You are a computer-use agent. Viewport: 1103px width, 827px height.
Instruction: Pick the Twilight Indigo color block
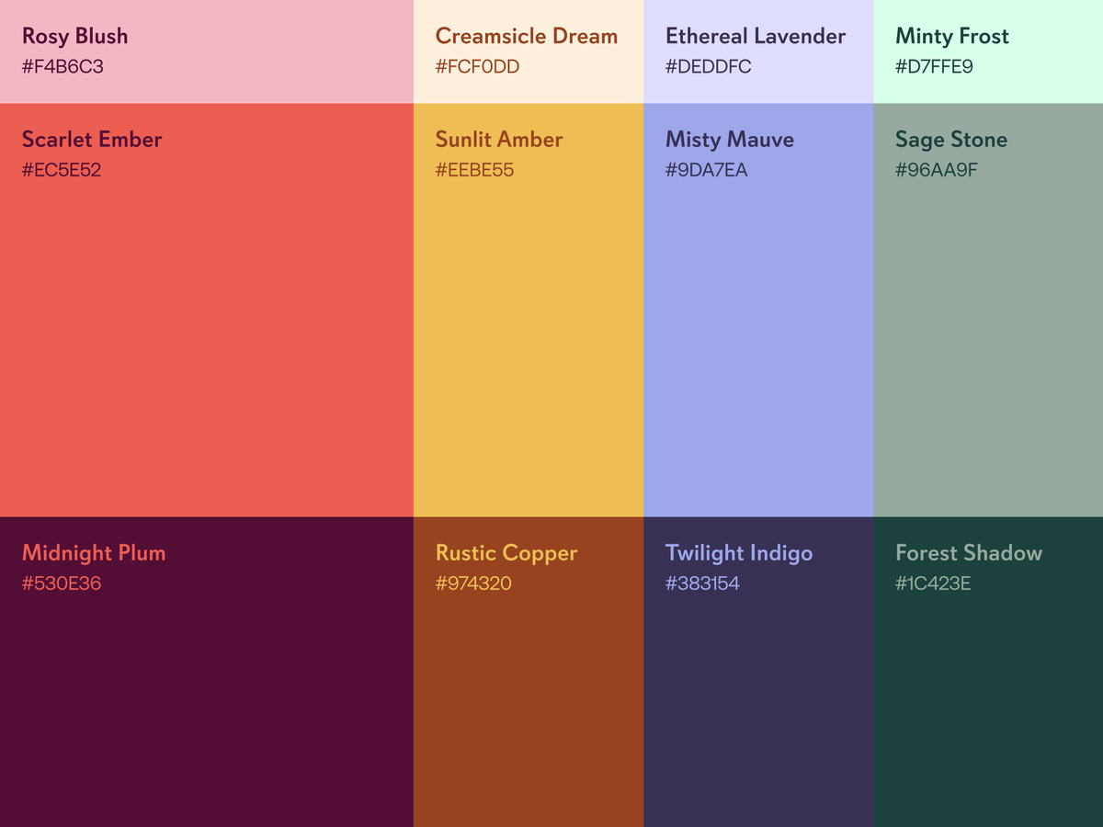(758, 672)
